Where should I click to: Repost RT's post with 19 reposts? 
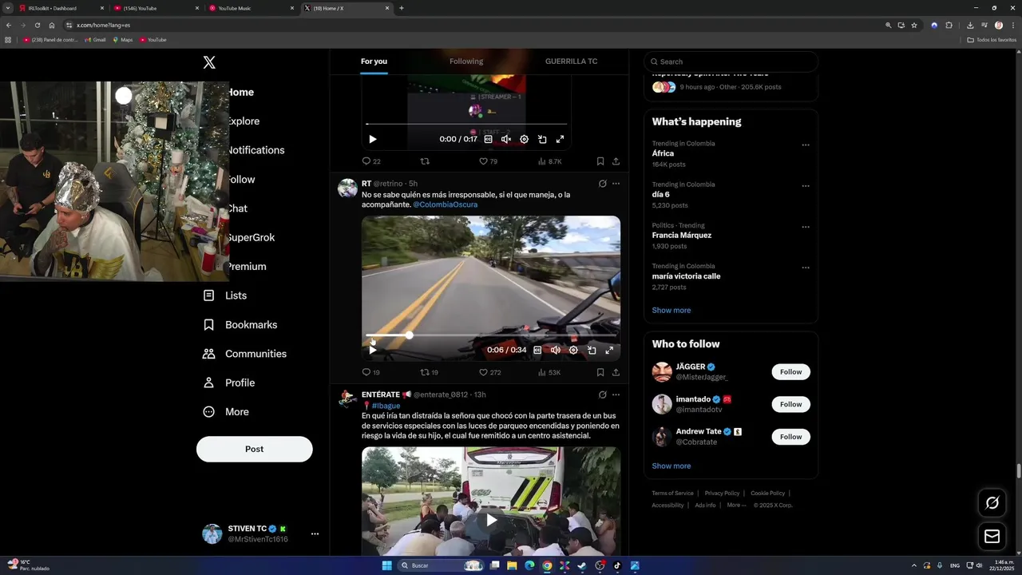430,372
